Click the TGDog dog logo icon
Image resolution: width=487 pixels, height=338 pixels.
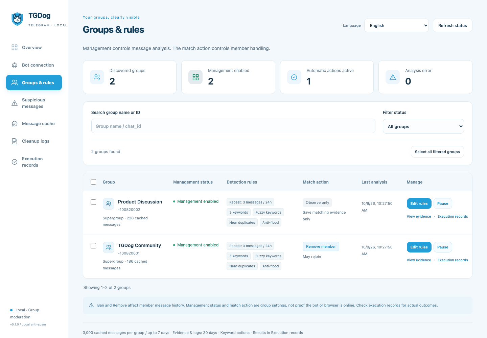coord(17,19)
